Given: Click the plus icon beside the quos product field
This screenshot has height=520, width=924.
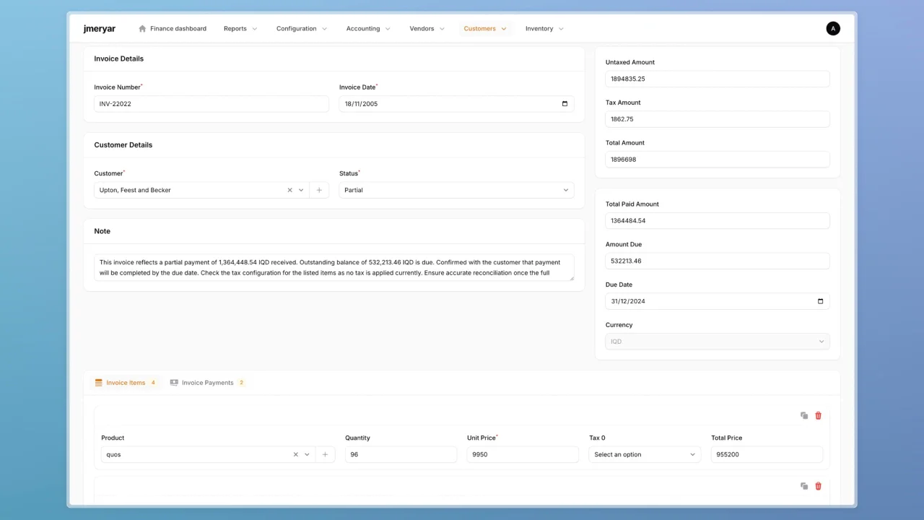Looking at the screenshot, I should point(325,454).
